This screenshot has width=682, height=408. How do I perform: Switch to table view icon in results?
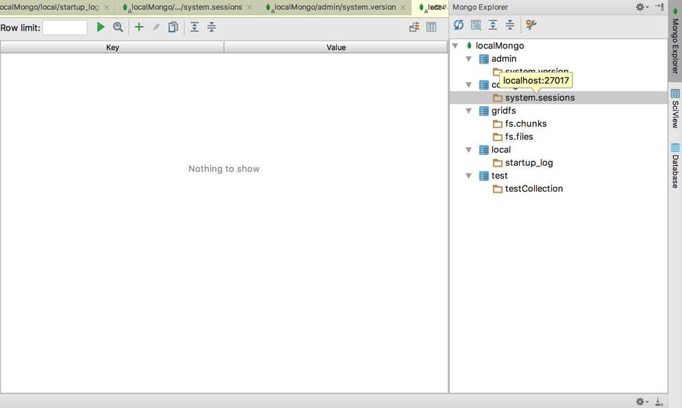pos(431,27)
